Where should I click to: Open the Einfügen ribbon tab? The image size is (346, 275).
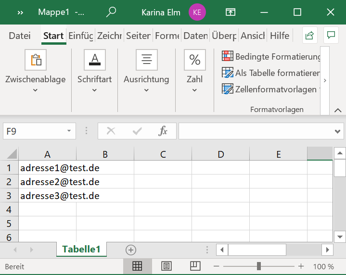[x=80, y=36]
